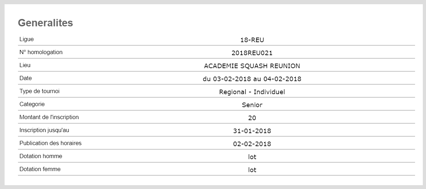Click the Lieu row label
Image resolution: width=426 pixels, height=189 pixels.
pos(25,65)
